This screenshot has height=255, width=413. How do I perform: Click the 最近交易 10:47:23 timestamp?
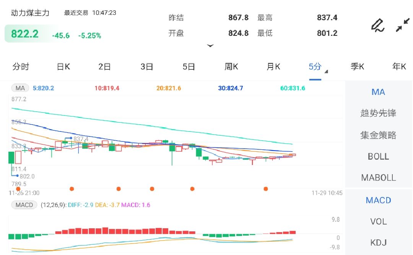pos(90,13)
